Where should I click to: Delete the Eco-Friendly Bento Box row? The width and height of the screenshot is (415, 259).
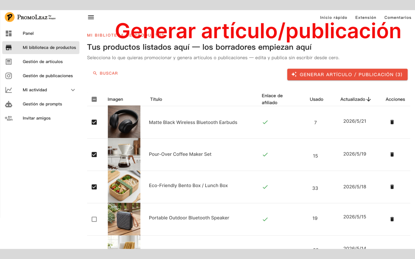pyautogui.click(x=392, y=187)
